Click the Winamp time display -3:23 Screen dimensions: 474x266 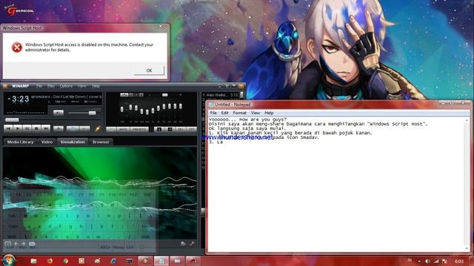coord(19,99)
